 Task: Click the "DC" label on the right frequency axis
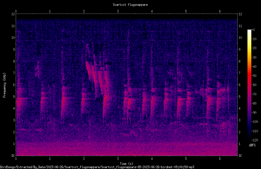tap(240, 156)
